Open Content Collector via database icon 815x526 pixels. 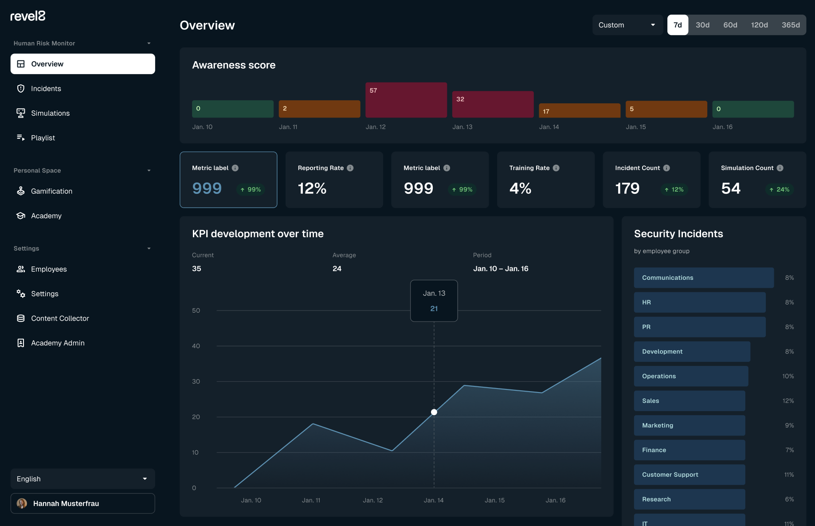tap(21, 318)
